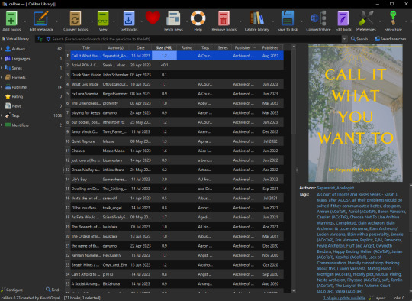The image size is (412, 301).
Task: Expand the Series tree node
Action: 2,68
